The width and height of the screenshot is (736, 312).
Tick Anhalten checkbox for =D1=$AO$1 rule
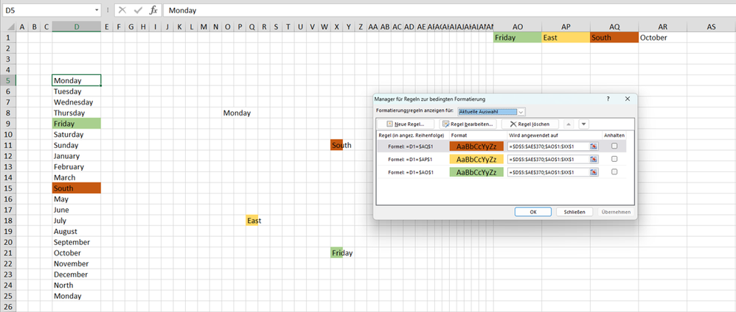tap(614, 172)
